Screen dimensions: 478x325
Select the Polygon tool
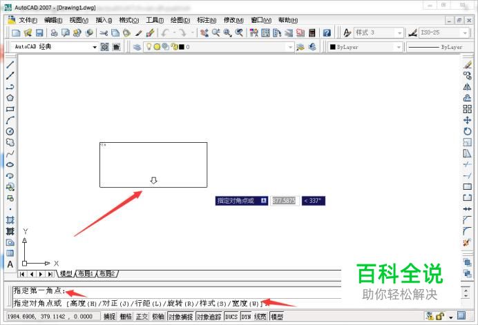[10, 98]
